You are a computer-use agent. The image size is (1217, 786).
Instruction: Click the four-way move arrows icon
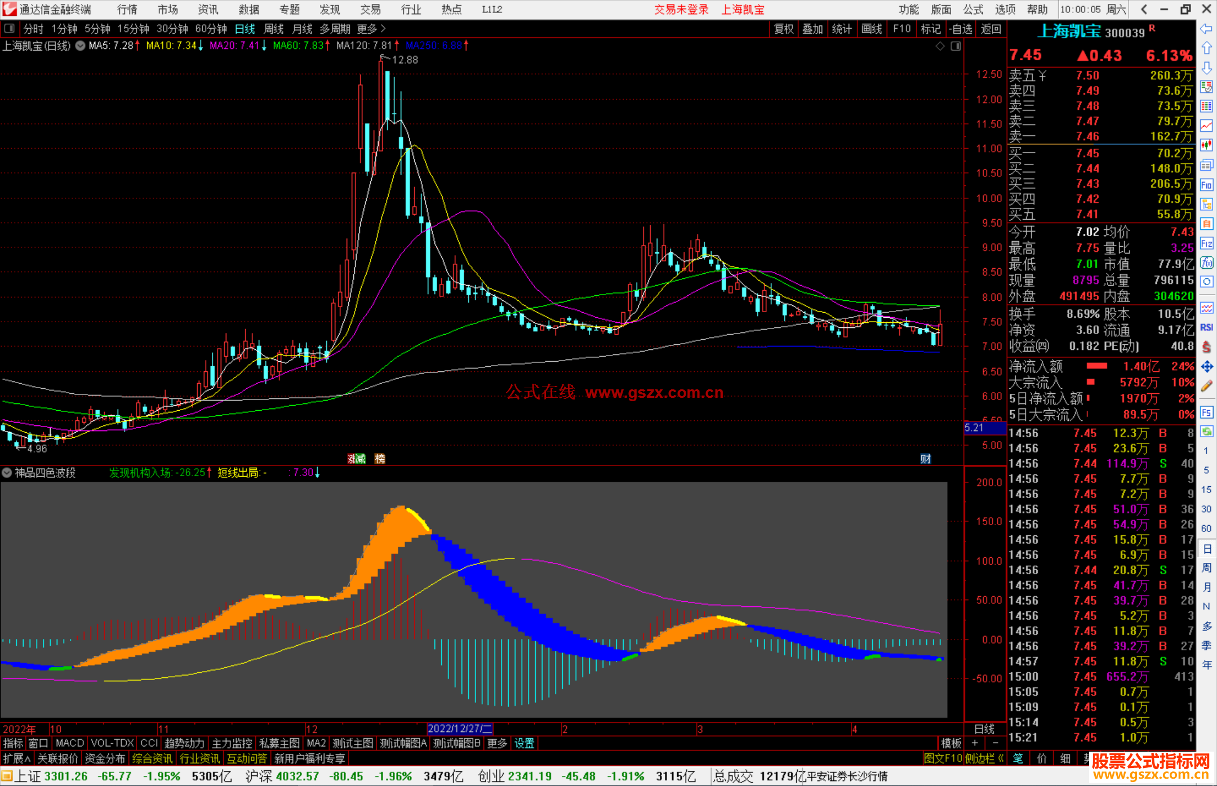tap(1206, 367)
